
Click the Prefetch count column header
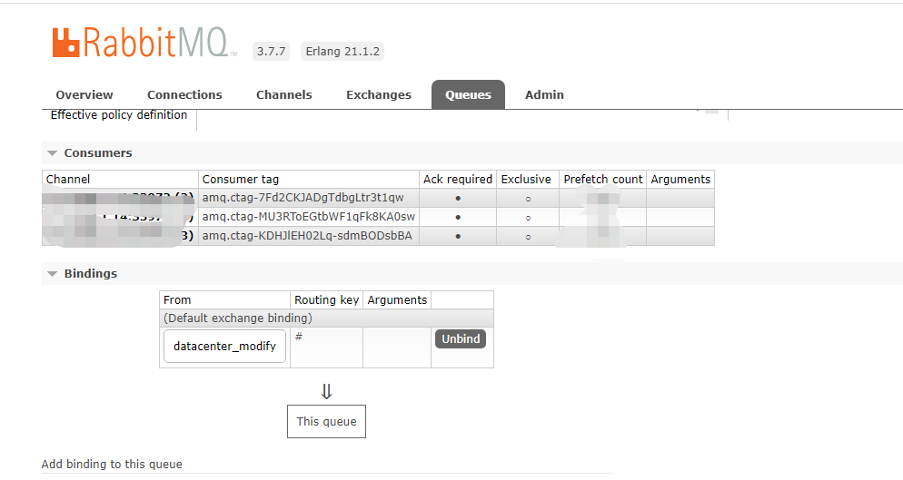coord(602,180)
